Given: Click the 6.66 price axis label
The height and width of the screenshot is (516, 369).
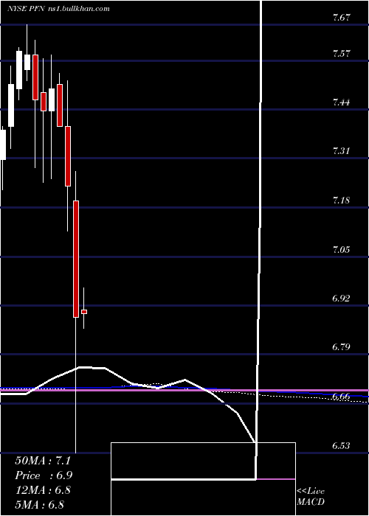Looking at the screenshot, I should click(341, 397).
